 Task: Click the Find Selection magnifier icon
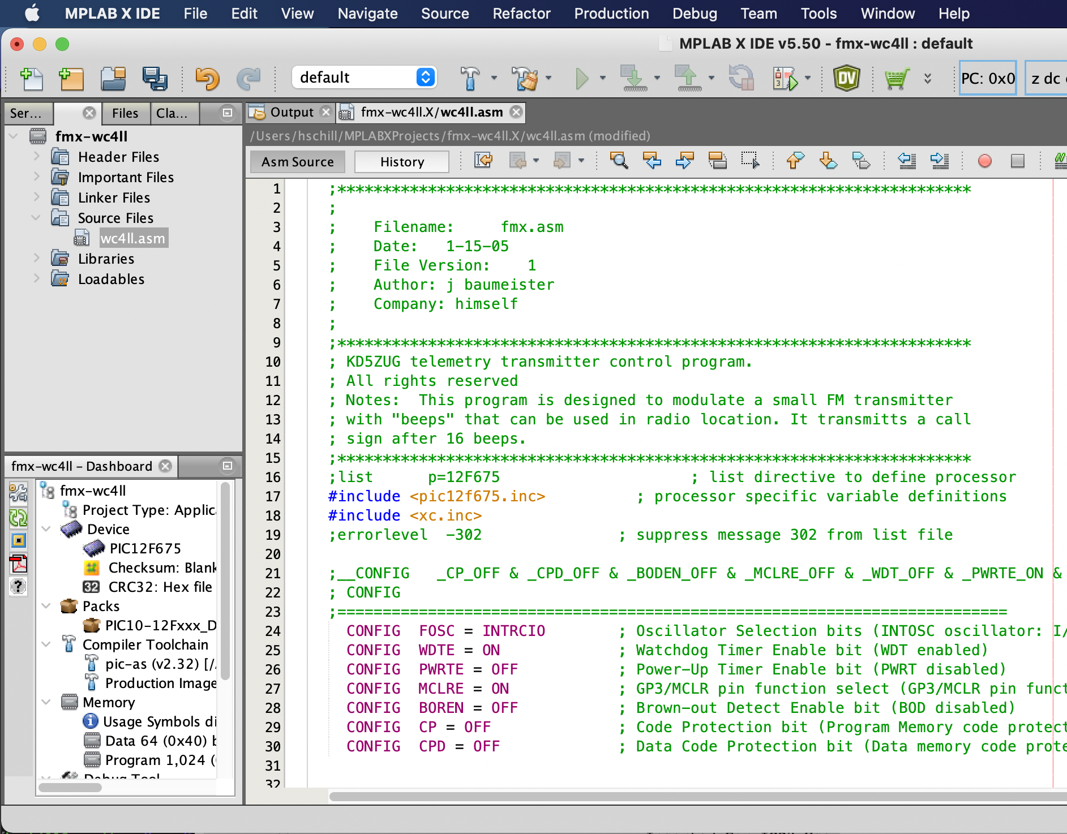tap(618, 161)
